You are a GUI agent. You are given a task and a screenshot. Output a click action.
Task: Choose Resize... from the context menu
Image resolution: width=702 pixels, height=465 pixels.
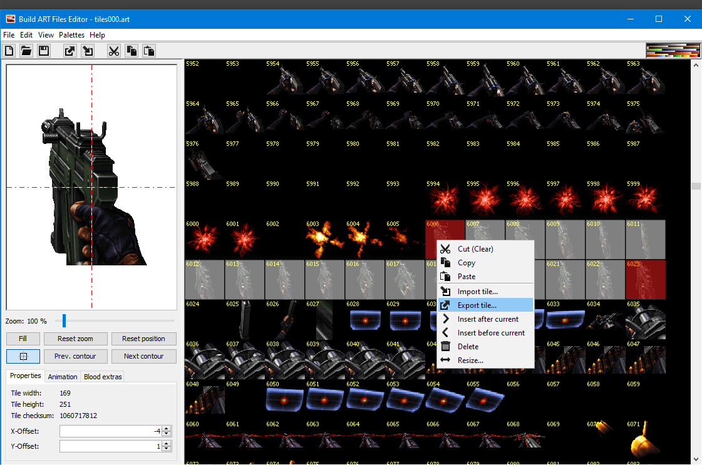pos(485,360)
